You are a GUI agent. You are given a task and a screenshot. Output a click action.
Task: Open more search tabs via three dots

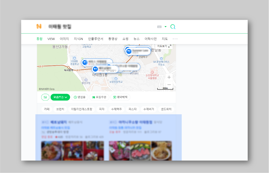pyautogui.click(x=175, y=39)
